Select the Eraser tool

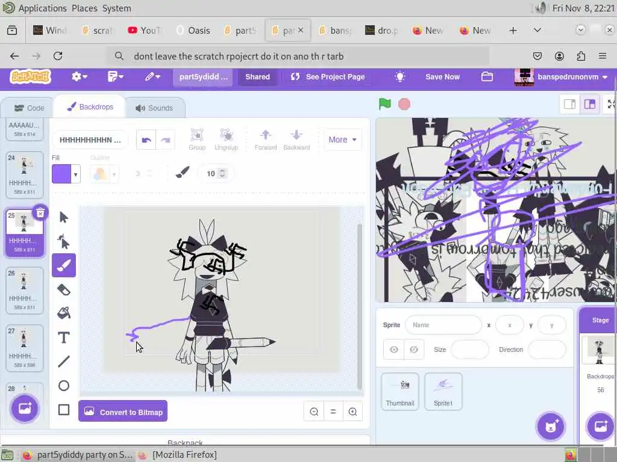pyautogui.click(x=64, y=290)
